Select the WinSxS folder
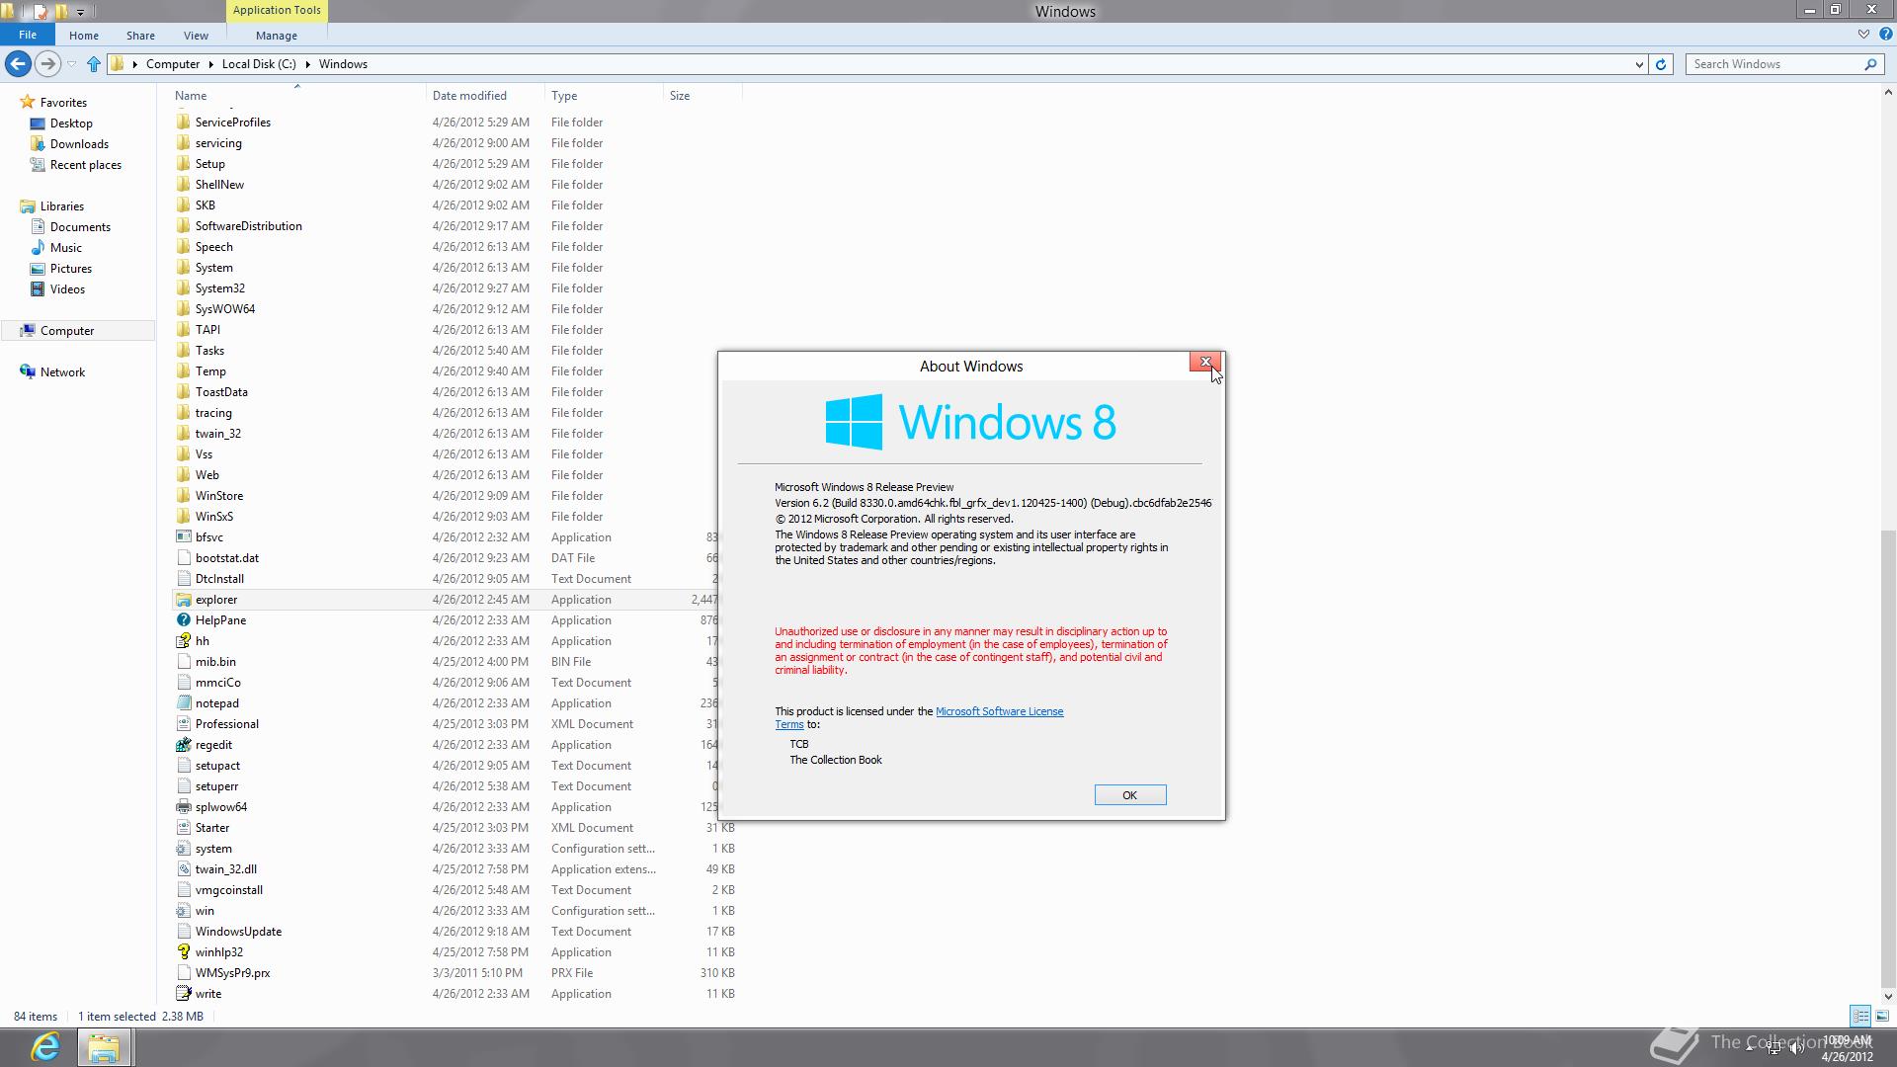The image size is (1897, 1067). 213,517
